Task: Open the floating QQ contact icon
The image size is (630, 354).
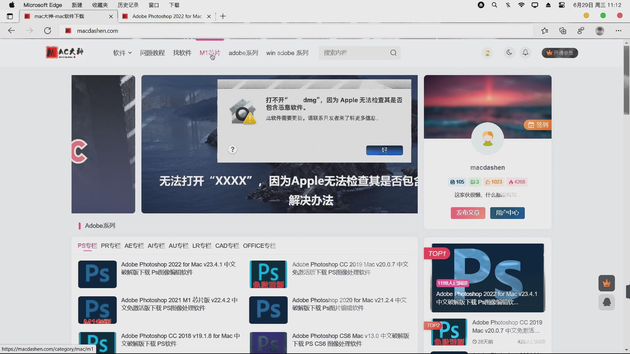Action: 607,302
